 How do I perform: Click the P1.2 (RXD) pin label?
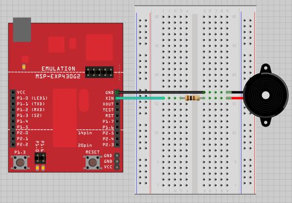31,110
